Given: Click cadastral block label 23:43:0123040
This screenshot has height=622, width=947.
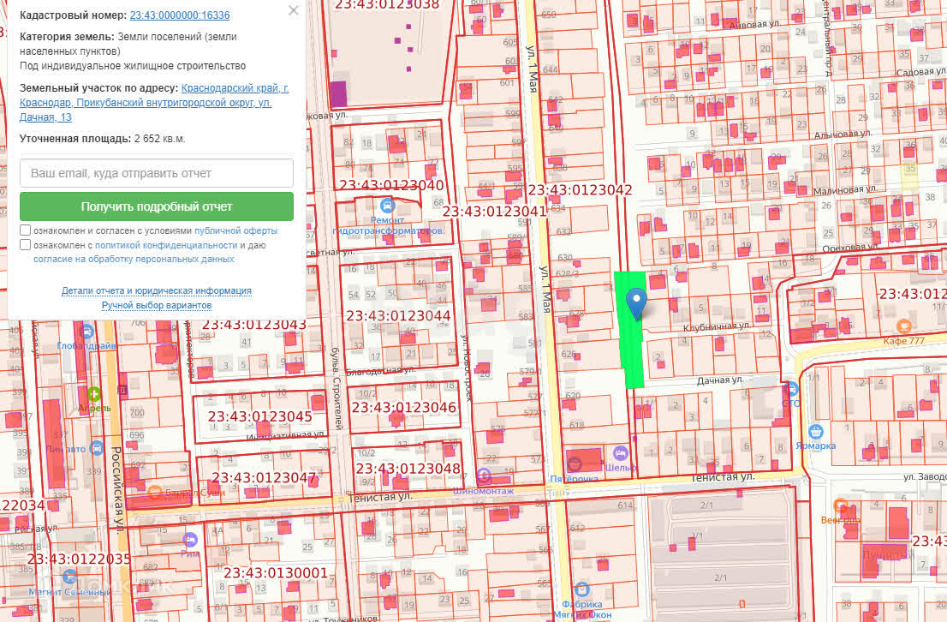Looking at the screenshot, I should tap(391, 185).
